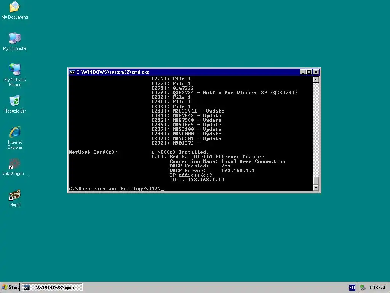Maximize the cmd.exe window

tap(309, 72)
